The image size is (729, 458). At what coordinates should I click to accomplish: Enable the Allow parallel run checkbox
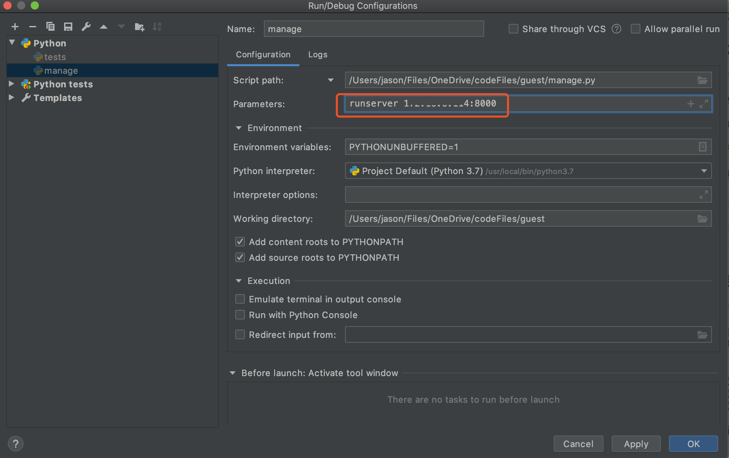[x=635, y=29]
